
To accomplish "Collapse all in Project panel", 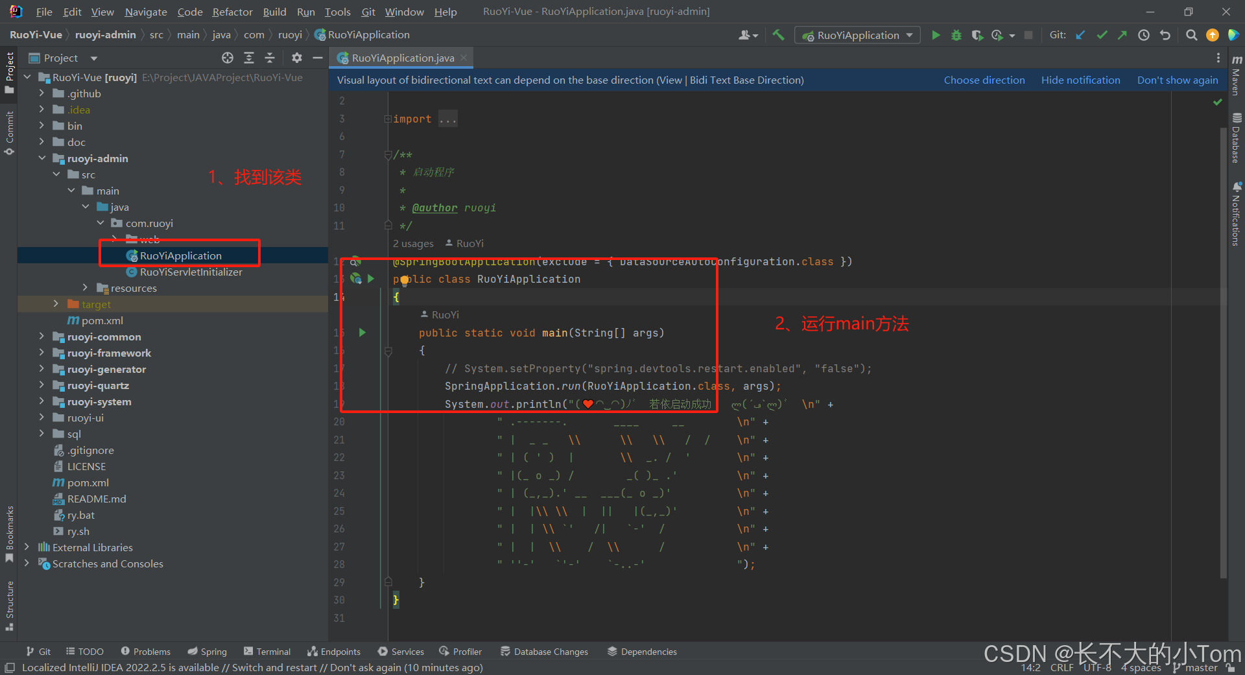I will [270, 58].
